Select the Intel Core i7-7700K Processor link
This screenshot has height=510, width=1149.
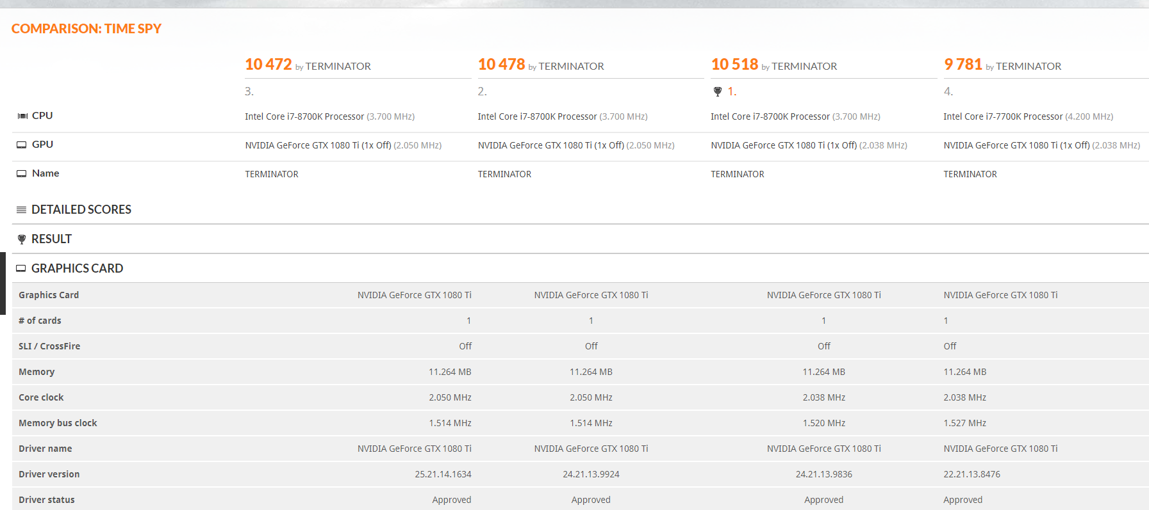coord(1002,116)
